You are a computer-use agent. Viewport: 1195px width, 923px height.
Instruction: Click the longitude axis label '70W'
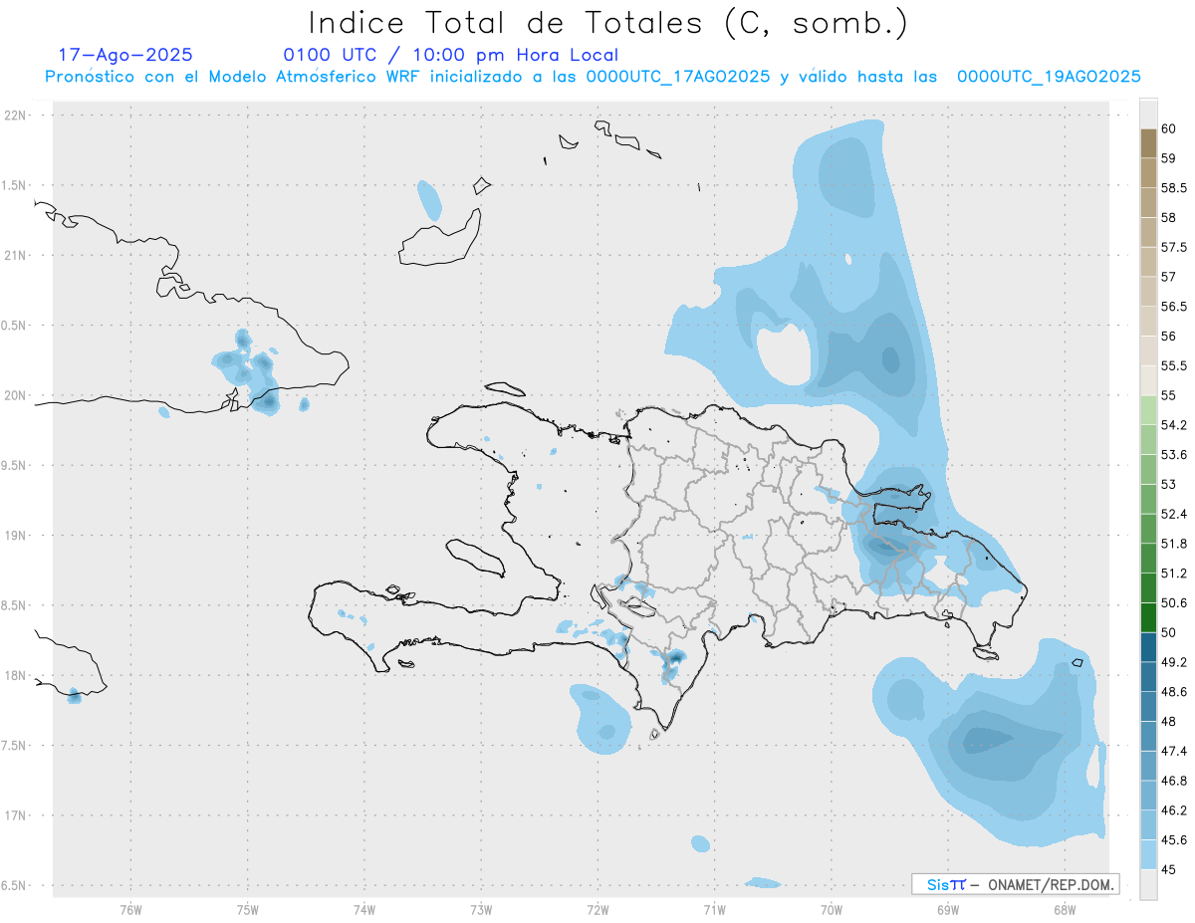pos(832,909)
